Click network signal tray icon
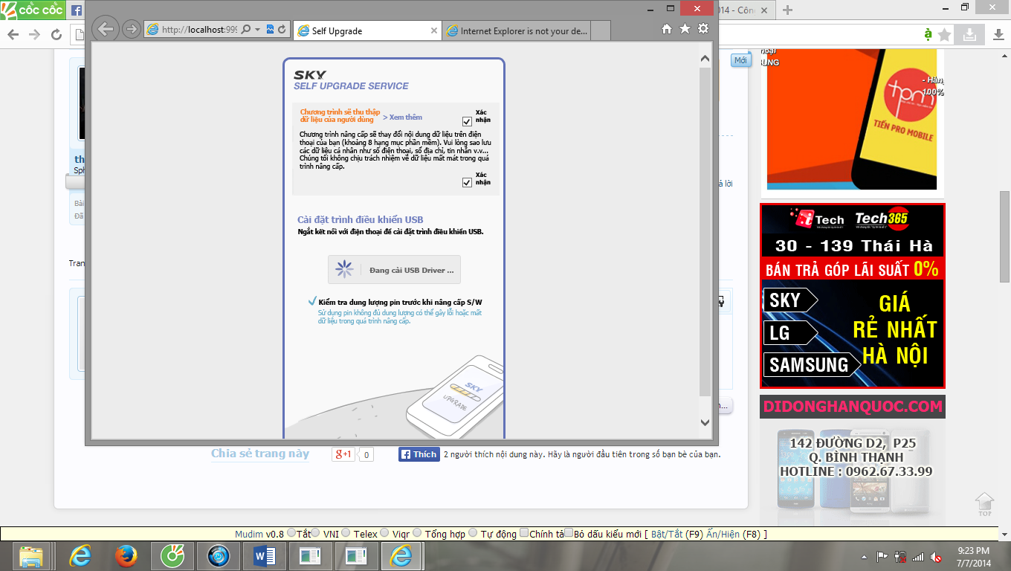Viewport: 1011px width, 571px height. tap(919, 556)
